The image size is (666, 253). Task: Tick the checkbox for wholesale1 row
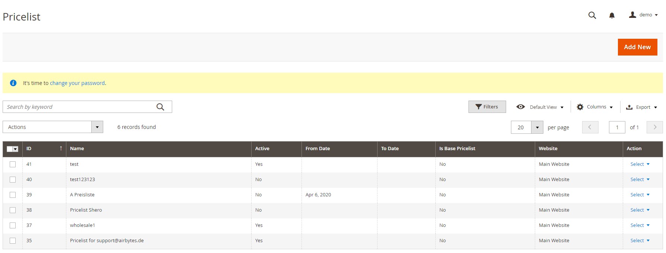(x=13, y=225)
